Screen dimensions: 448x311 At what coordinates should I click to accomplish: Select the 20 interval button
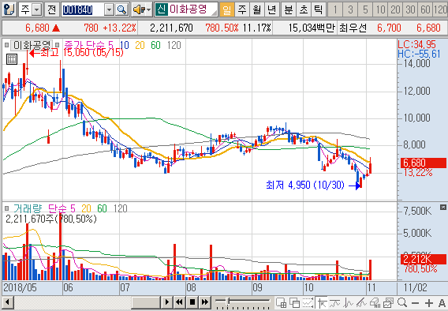[395, 9]
